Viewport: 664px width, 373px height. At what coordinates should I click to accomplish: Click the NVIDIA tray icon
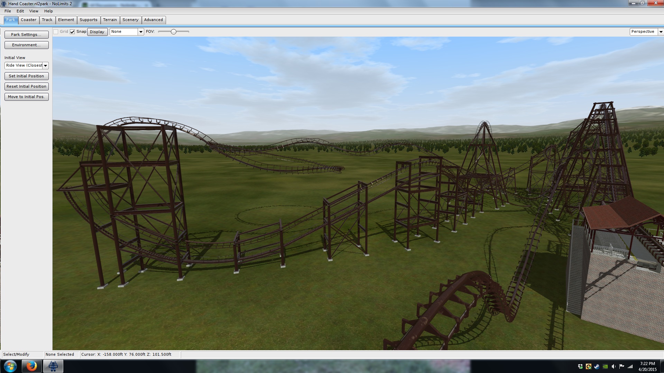point(605,366)
